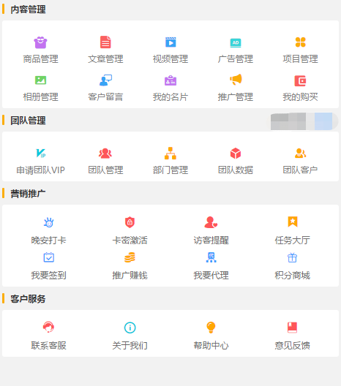Select the 我要签到 calendar check icon
Image resolution: width=341 pixels, height=386 pixels.
tap(48, 257)
